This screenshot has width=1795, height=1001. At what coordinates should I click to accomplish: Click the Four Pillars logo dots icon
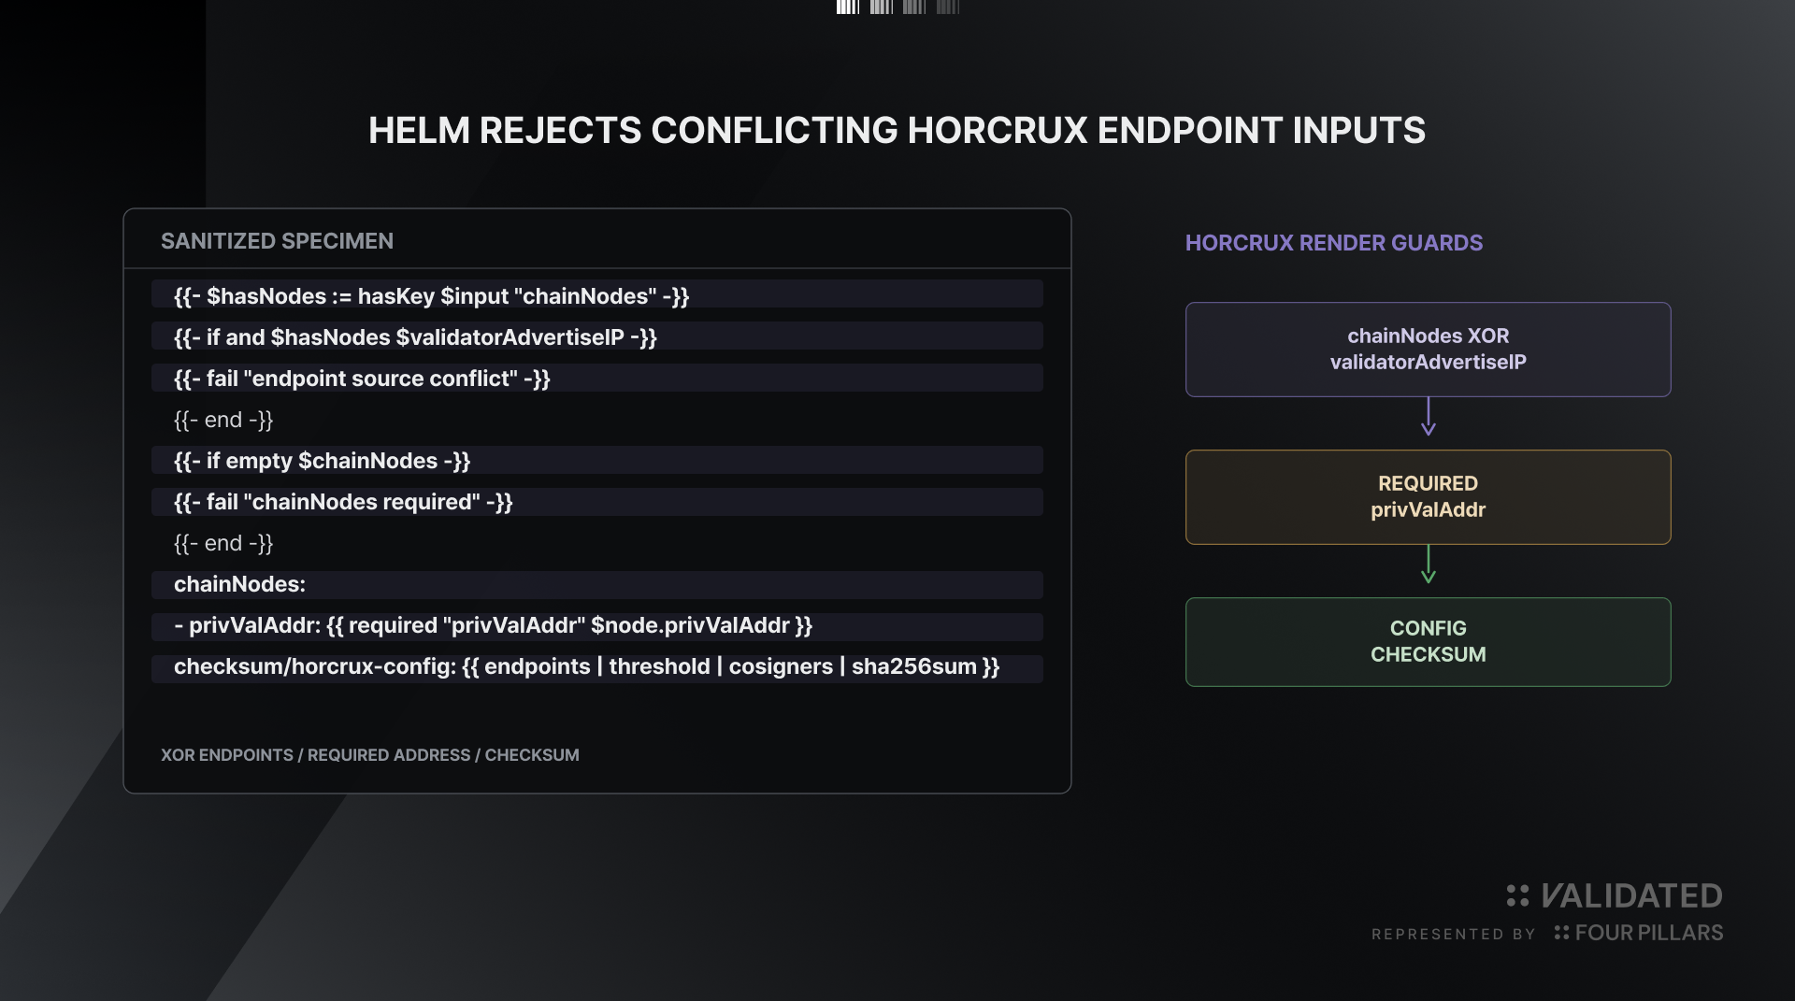1561,932
